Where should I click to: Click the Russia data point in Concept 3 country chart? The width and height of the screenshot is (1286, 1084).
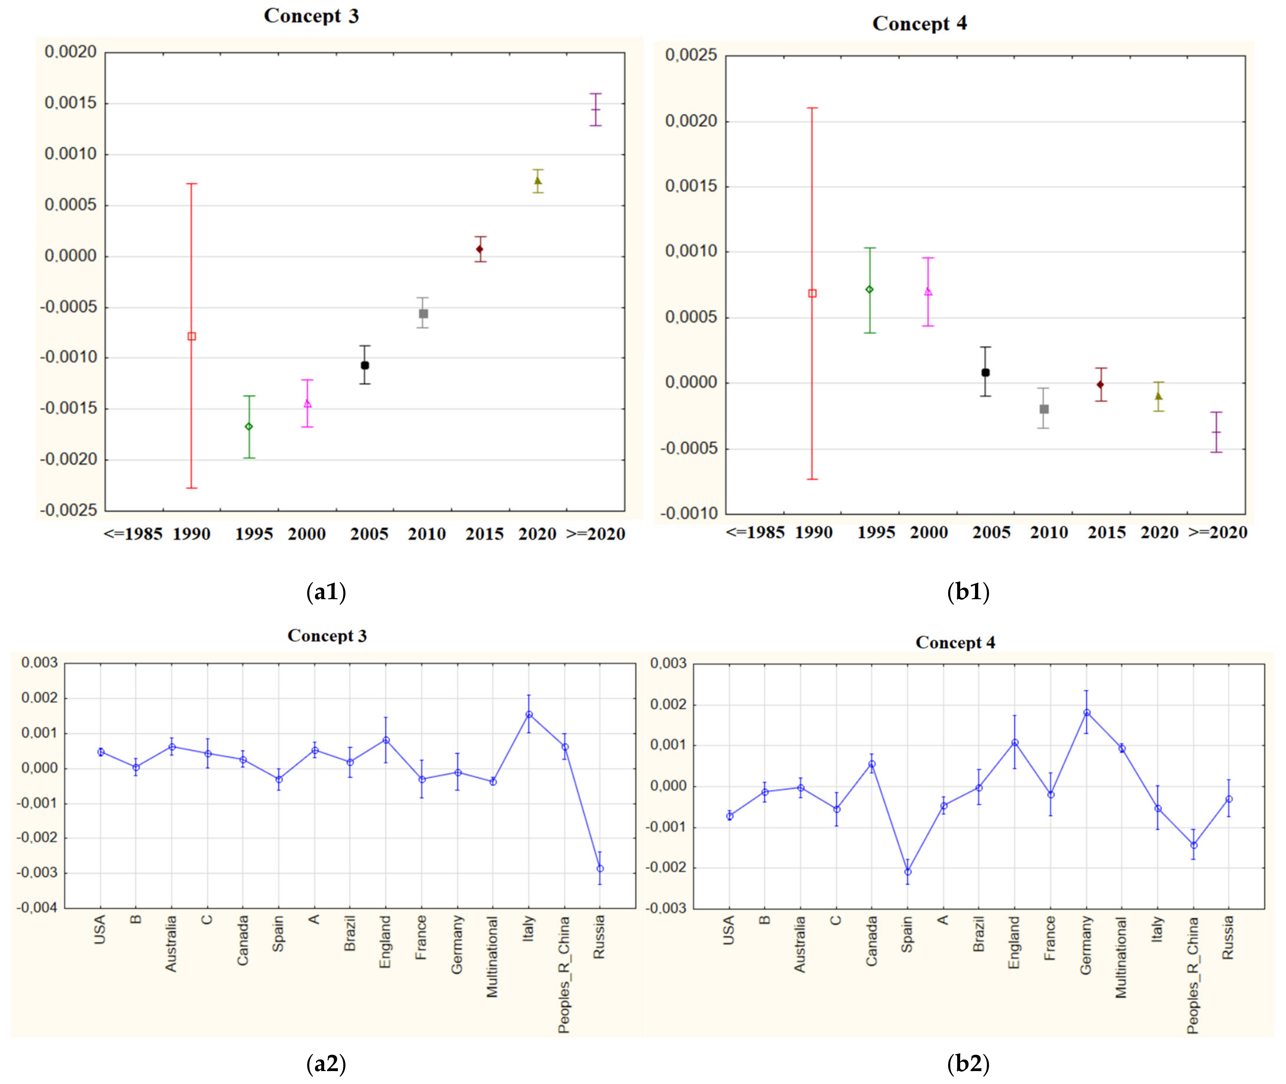click(x=600, y=868)
